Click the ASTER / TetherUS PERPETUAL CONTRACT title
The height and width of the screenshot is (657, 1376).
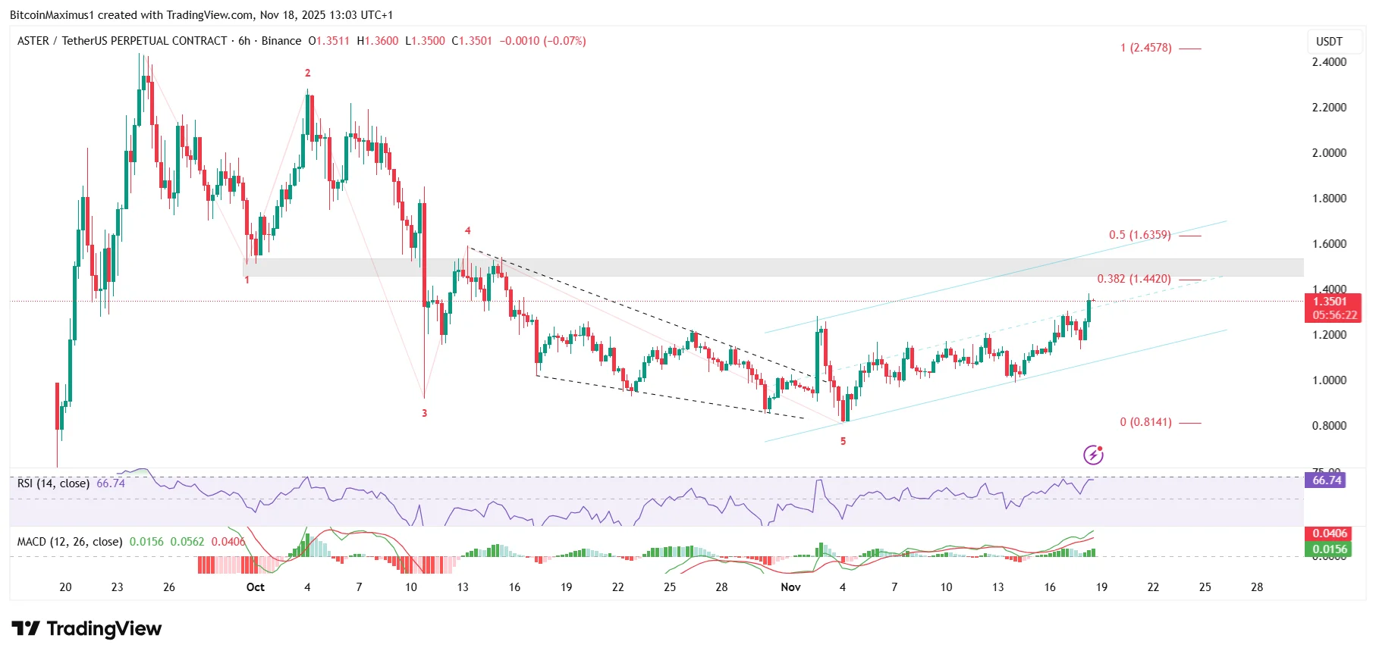[x=122, y=41]
